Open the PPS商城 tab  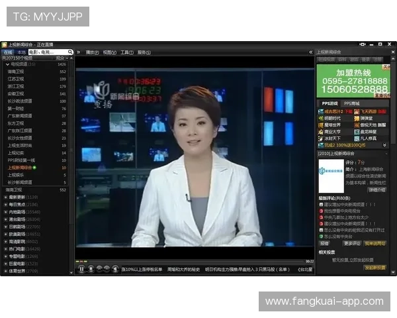pos(352,103)
